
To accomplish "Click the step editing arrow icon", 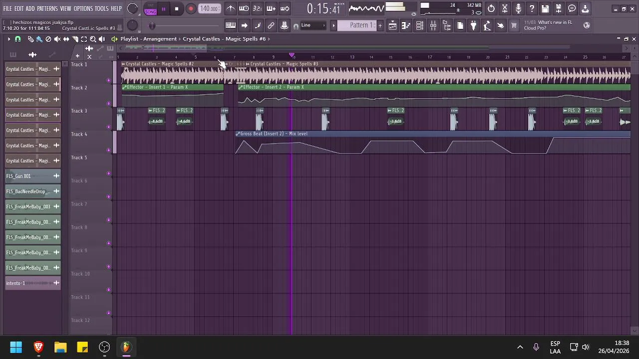I will pos(244,25).
